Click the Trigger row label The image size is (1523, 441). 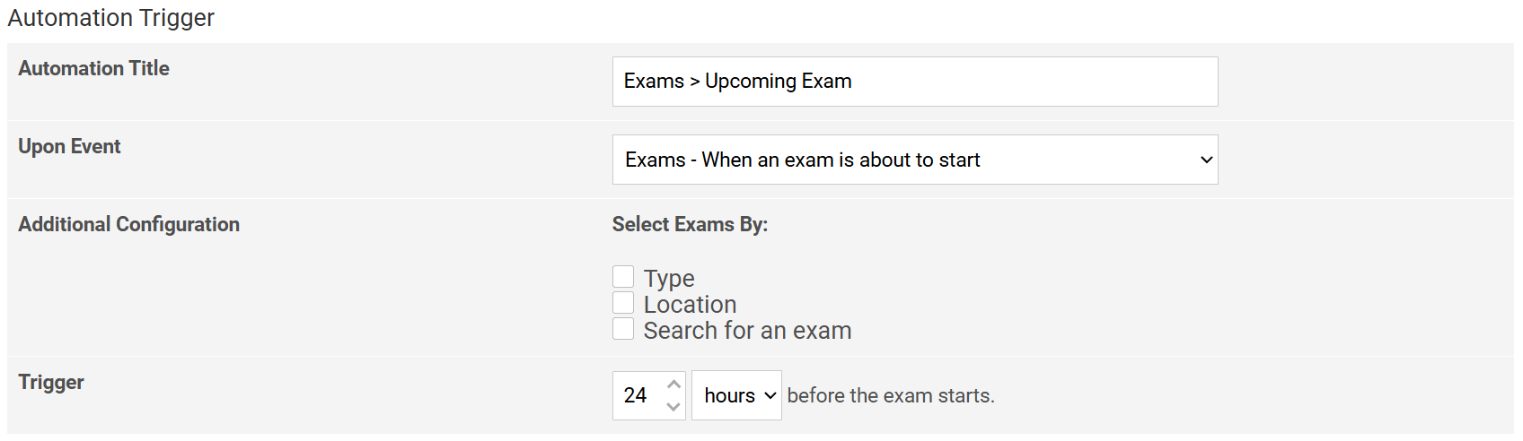point(51,382)
